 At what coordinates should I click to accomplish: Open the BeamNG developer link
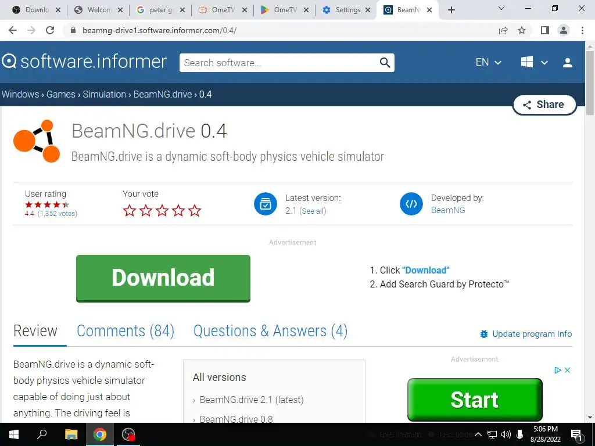tap(448, 210)
